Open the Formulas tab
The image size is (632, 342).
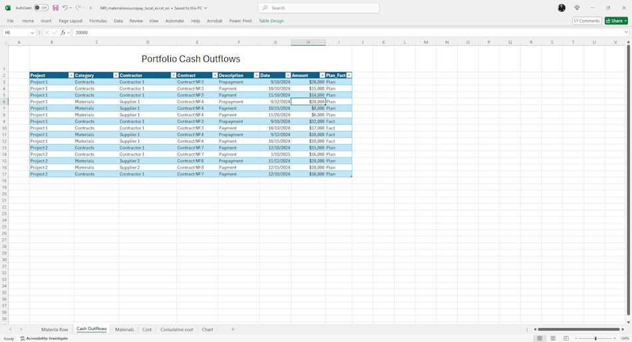tap(98, 21)
